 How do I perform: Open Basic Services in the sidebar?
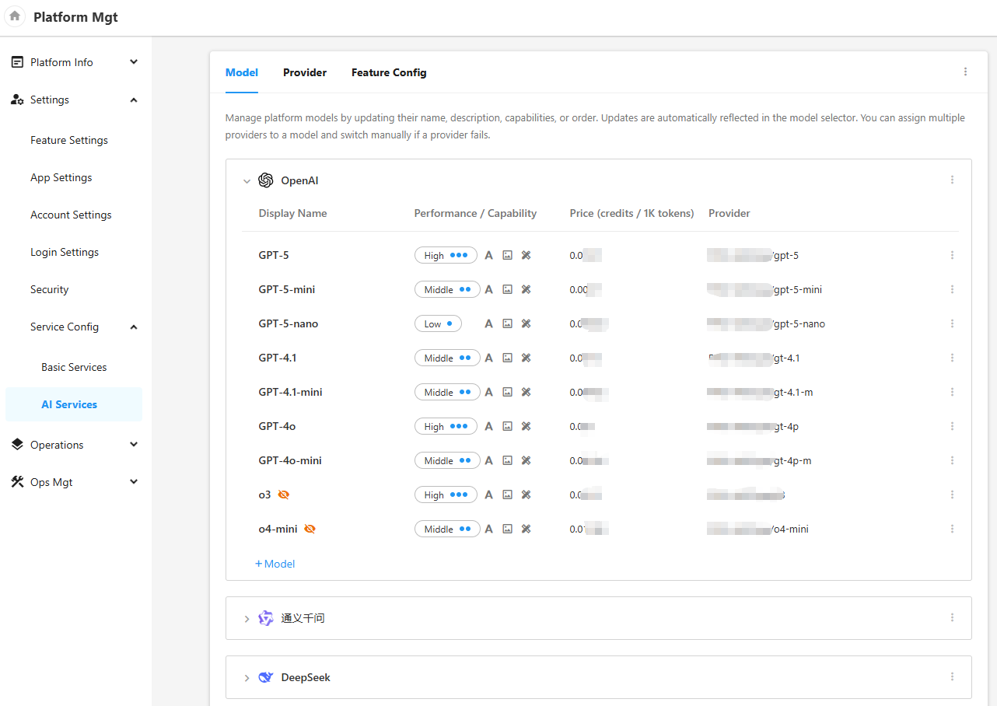(74, 367)
